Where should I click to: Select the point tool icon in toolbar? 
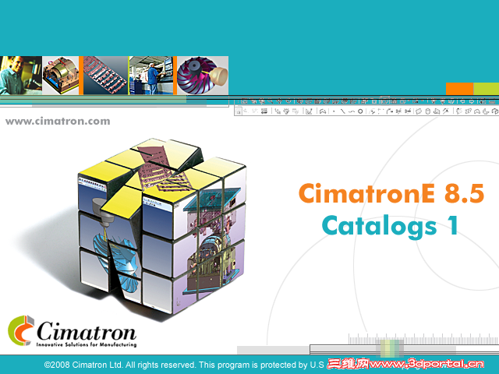coord(334,111)
